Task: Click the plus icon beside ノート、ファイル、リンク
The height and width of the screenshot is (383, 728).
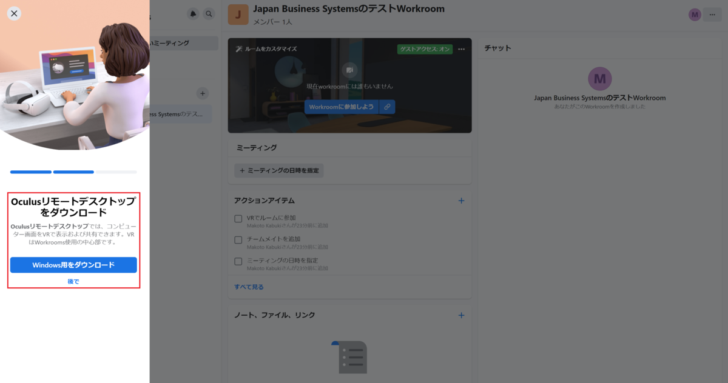Action: coord(461,315)
